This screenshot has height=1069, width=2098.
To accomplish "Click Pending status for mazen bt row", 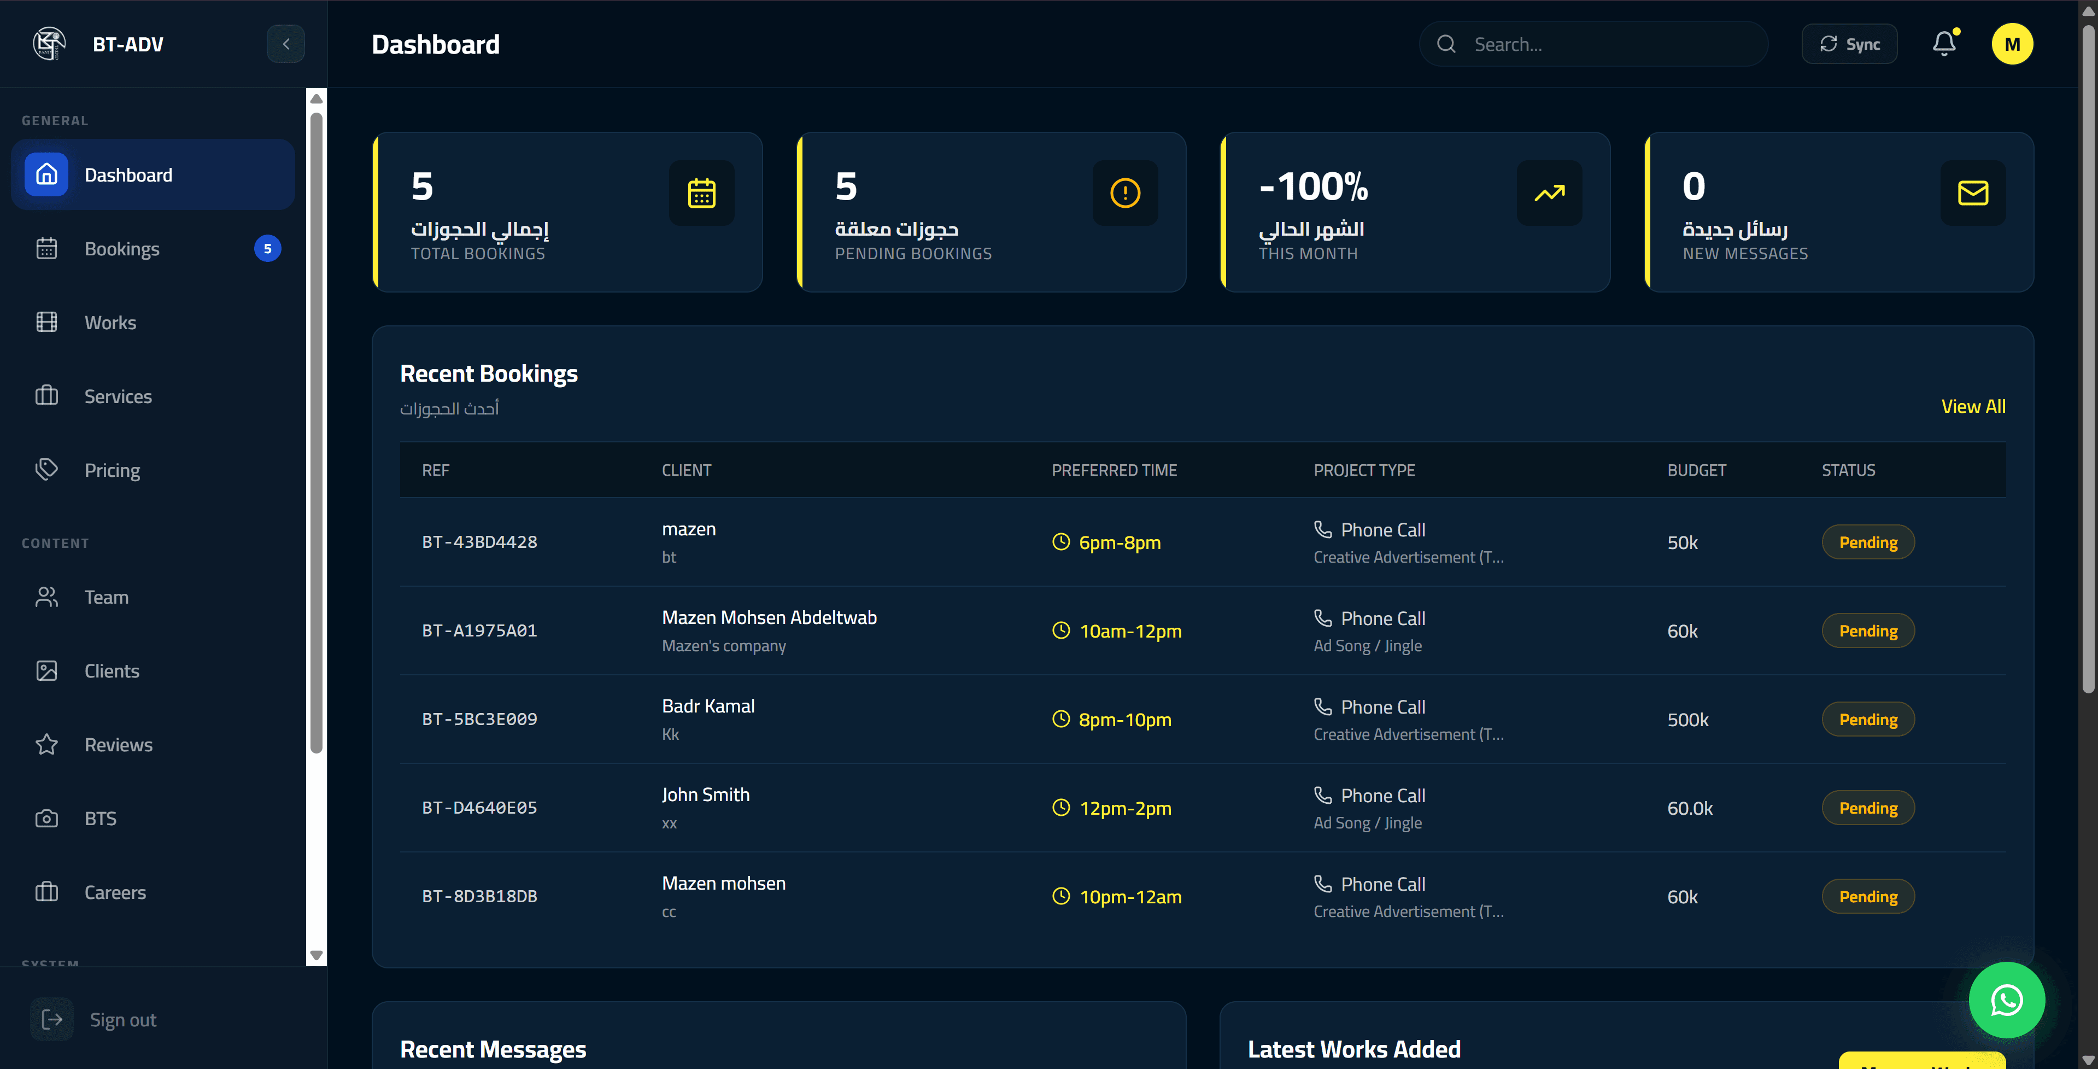I will click(1867, 542).
